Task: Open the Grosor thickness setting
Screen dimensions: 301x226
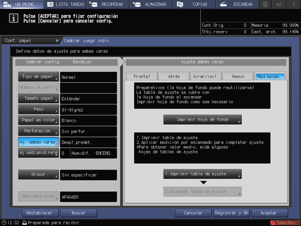Action: point(38,175)
